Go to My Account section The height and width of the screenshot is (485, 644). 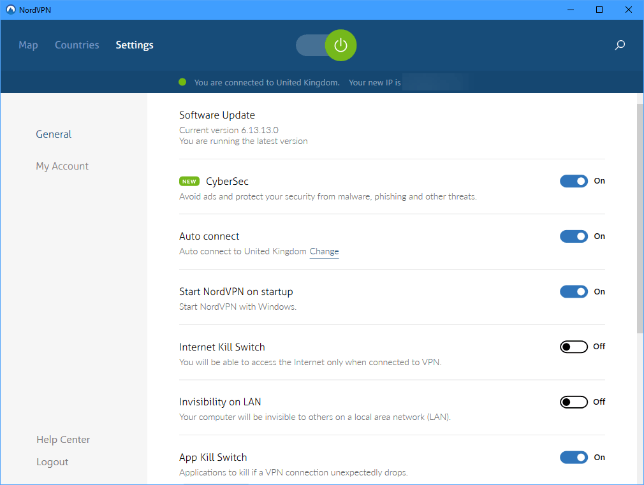pyautogui.click(x=62, y=166)
